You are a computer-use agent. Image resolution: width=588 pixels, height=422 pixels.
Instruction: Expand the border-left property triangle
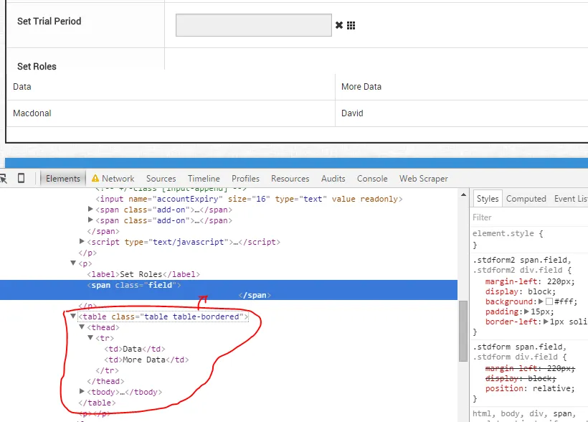[546, 322]
